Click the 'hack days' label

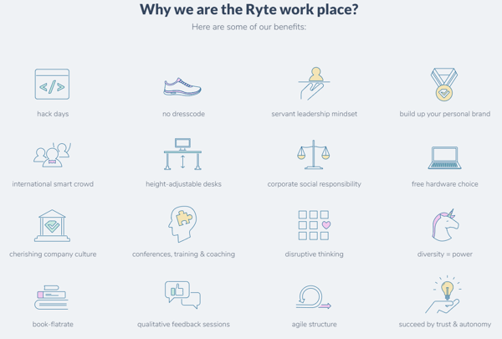tap(53, 114)
